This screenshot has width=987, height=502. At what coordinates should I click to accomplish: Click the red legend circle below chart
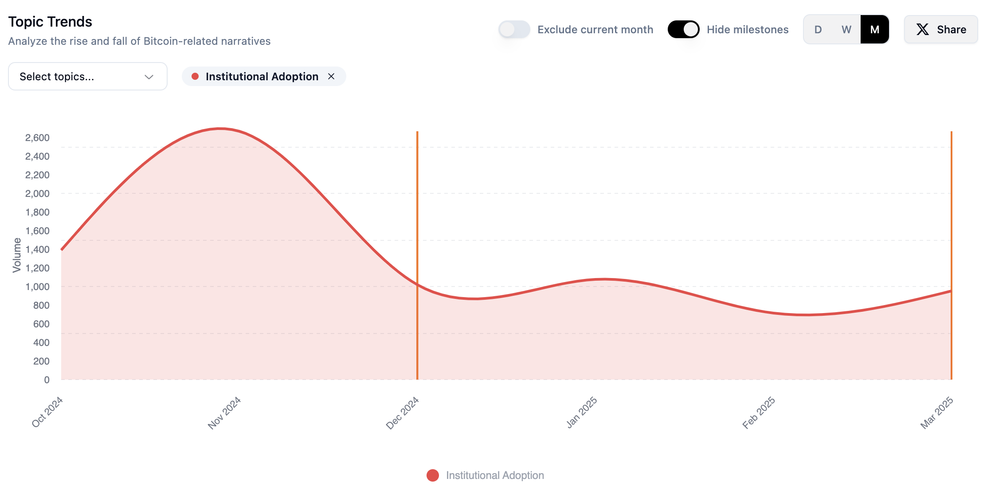click(x=432, y=475)
